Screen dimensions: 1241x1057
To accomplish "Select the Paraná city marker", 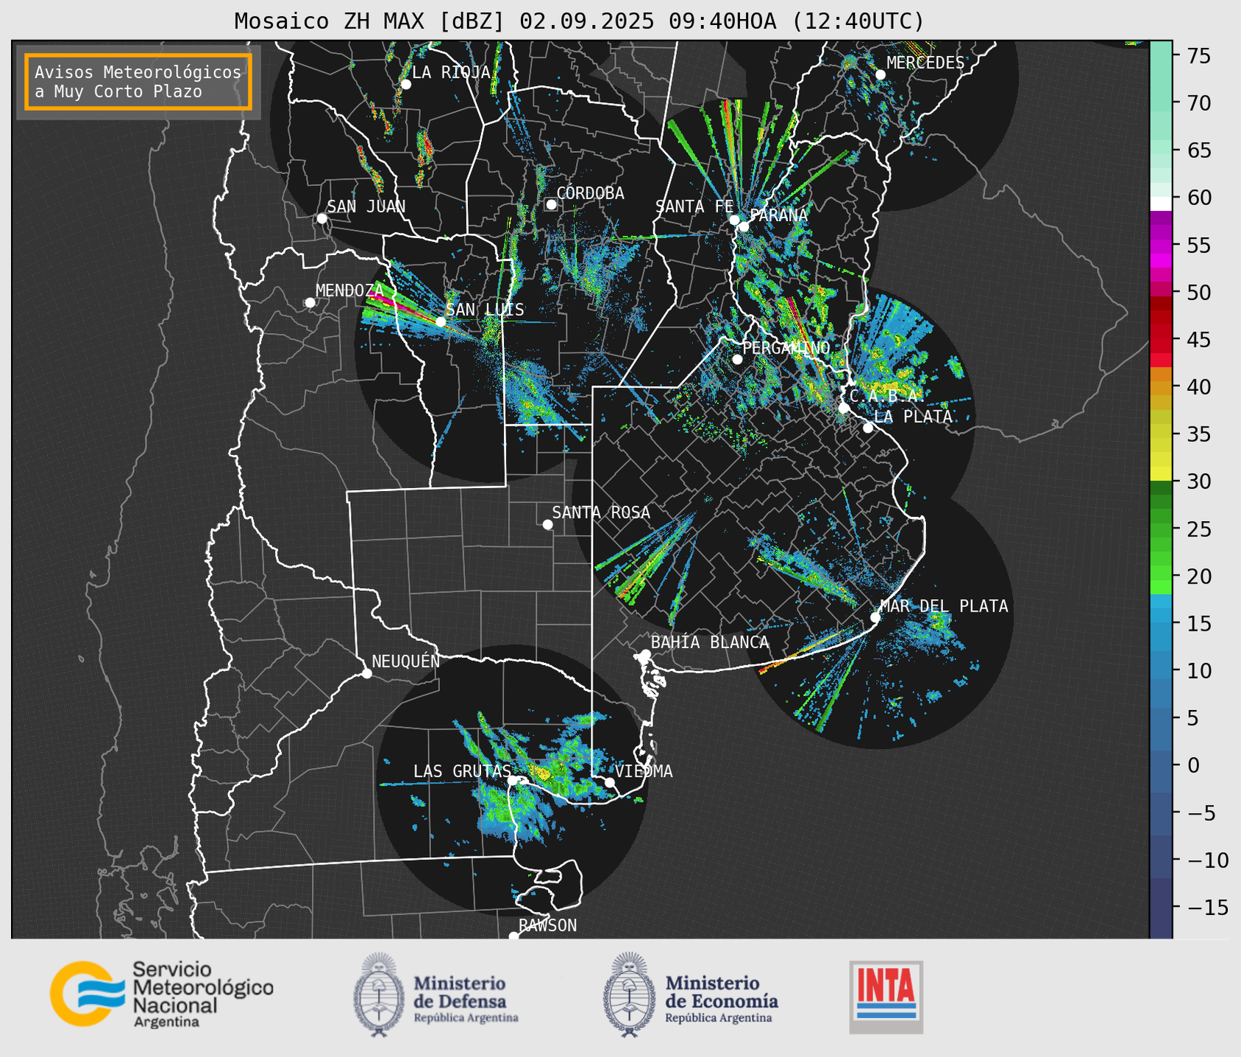I will tap(744, 226).
